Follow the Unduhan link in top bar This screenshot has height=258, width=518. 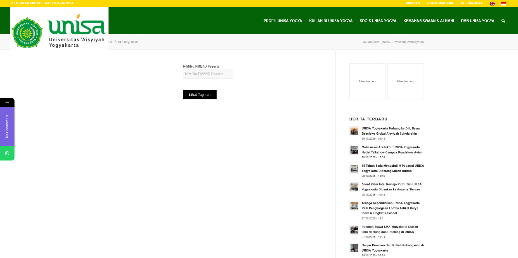tap(412, 3)
